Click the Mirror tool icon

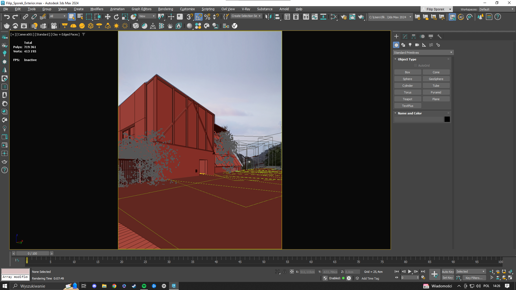[268, 17]
